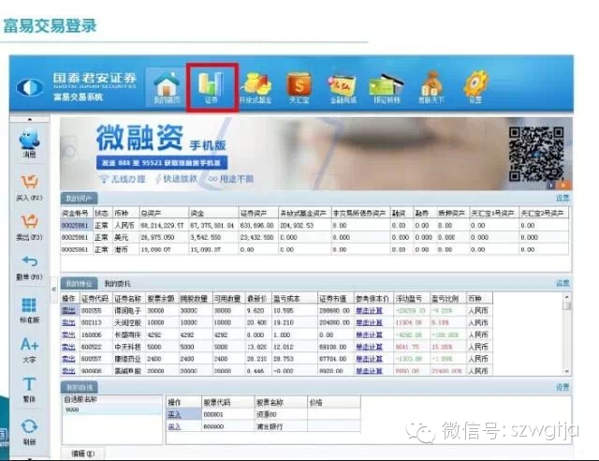Open the 我的首页 home icon
Screen dimensions: 599x461
pos(167,87)
